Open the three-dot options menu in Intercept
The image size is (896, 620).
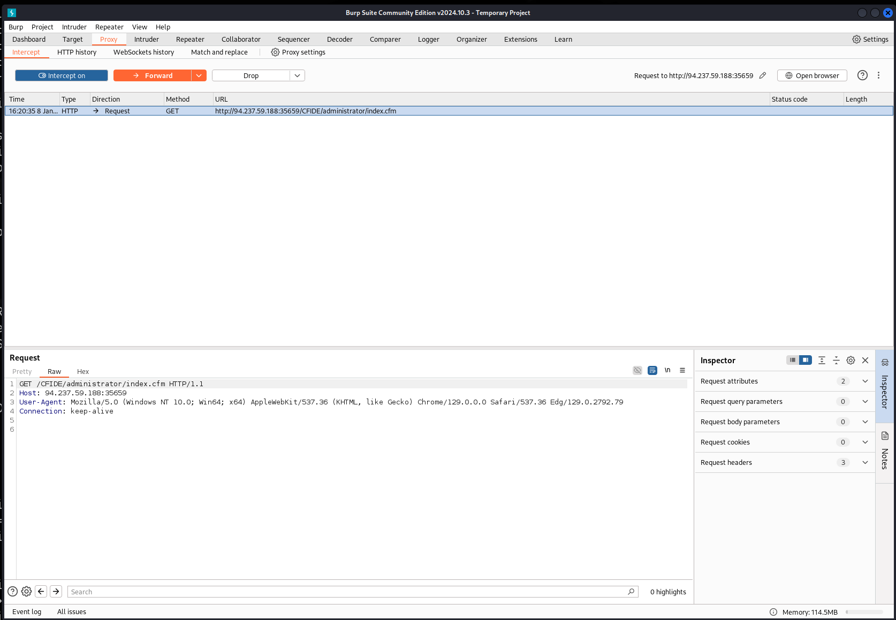point(878,75)
